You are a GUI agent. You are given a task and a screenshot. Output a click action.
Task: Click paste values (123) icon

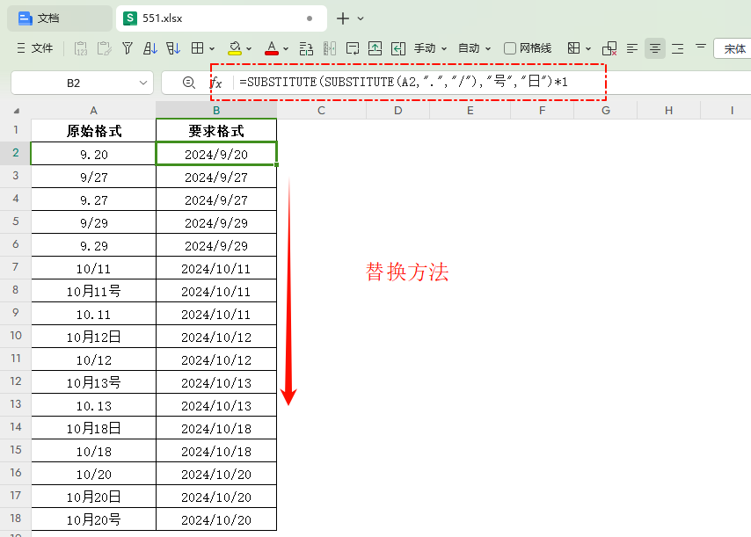pyautogui.click(x=81, y=48)
